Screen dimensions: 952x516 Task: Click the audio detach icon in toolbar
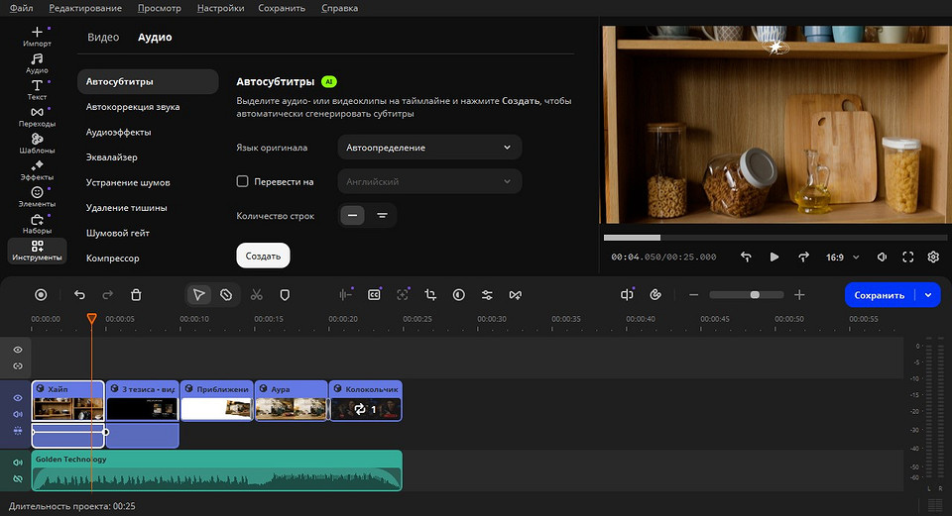click(x=627, y=295)
